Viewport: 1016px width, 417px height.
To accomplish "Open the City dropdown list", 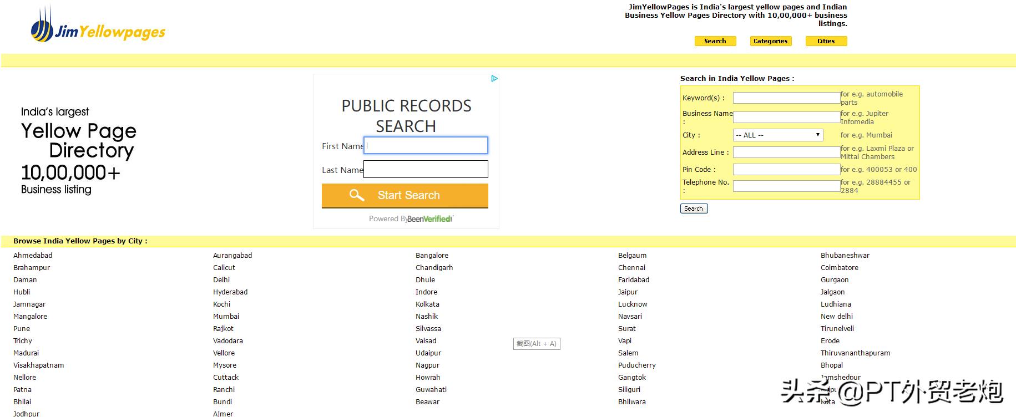I will [x=777, y=135].
